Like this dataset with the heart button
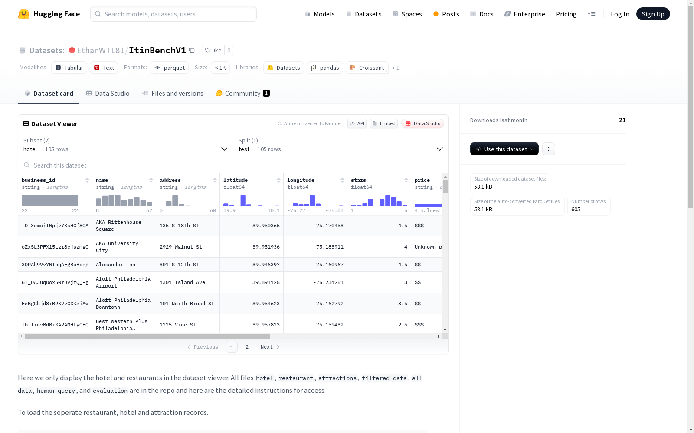 [x=213, y=50]
